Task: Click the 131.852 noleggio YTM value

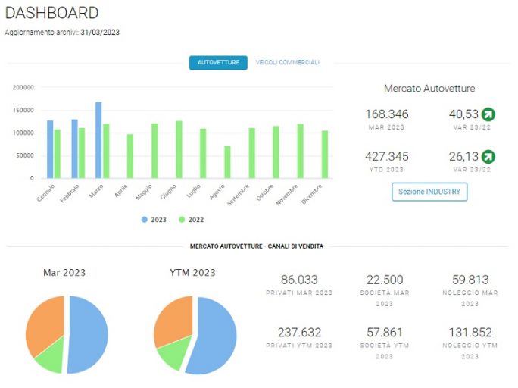Action: [x=470, y=333]
